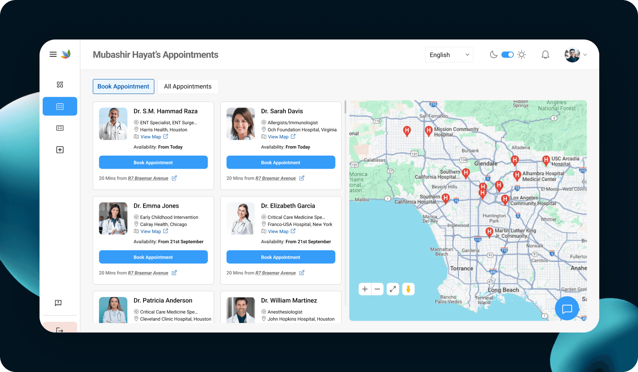The image size is (638, 372).
Task: Click the add plus-square sidebar icon
Action: pos(60,150)
